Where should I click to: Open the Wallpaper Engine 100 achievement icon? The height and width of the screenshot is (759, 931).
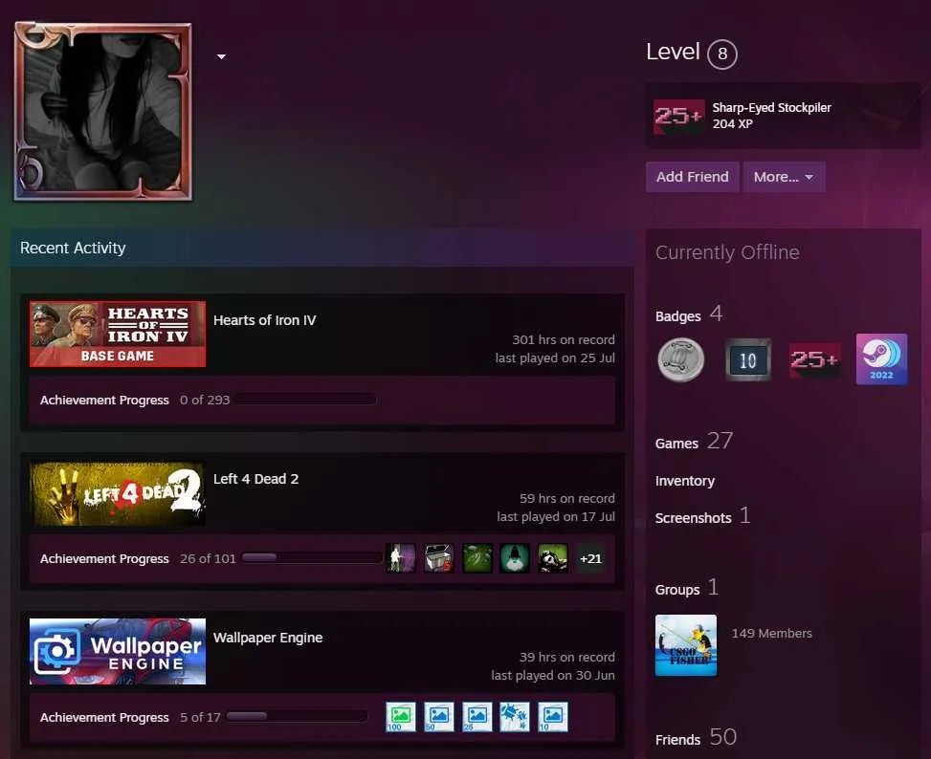coord(401,717)
